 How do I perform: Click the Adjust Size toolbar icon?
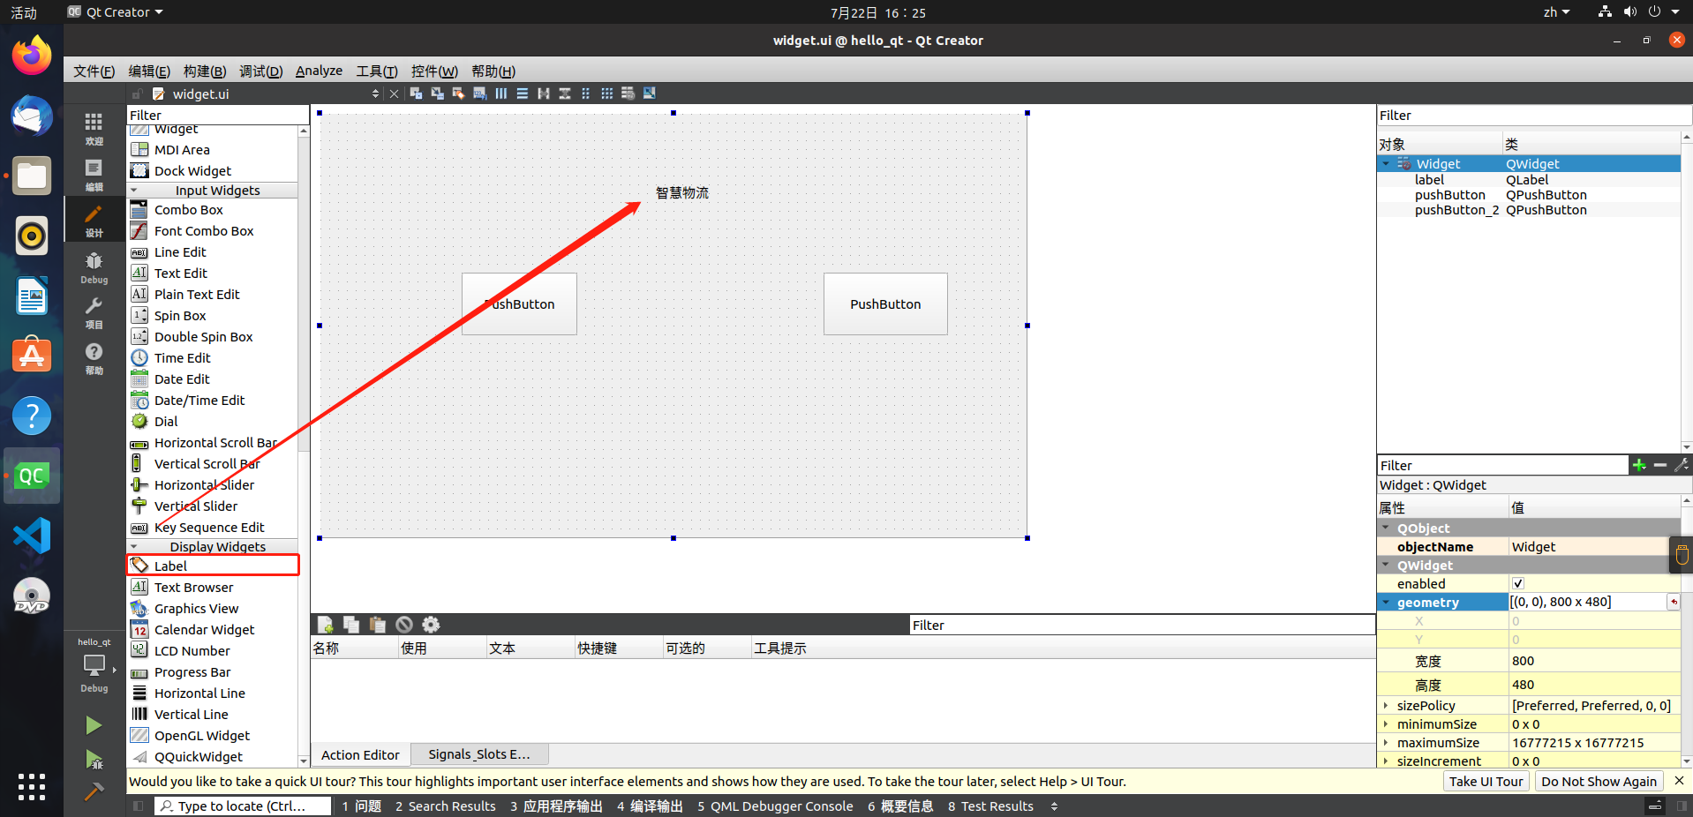(x=649, y=94)
